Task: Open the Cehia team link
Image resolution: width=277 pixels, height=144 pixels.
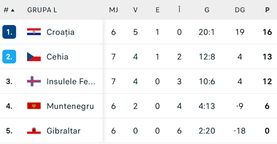Action: (57, 57)
